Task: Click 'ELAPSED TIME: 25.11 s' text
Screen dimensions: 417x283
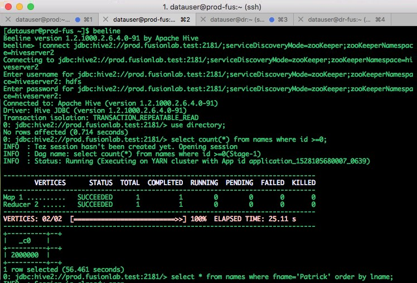Action: (255, 219)
